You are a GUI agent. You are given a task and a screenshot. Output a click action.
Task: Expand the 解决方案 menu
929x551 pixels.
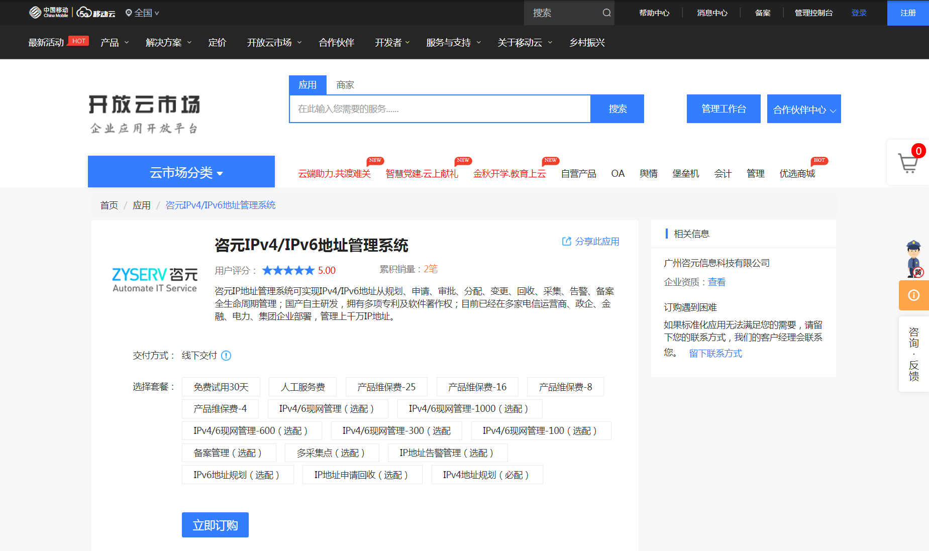tap(169, 43)
